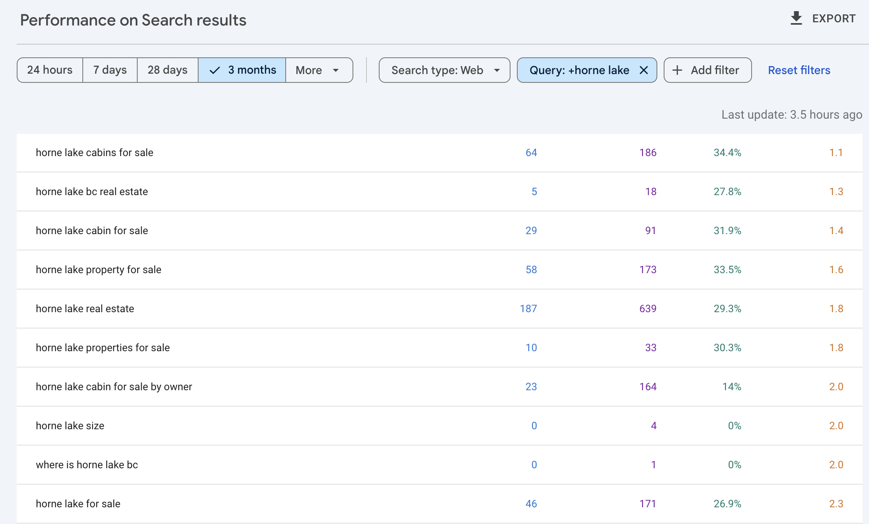The height and width of the screenshot is (524, 869).
Task: Select the horne lake real estate query
Action: click(x=85, y=309)
